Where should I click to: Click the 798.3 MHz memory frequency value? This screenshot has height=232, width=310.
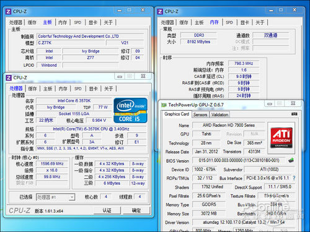click(244, 64)
